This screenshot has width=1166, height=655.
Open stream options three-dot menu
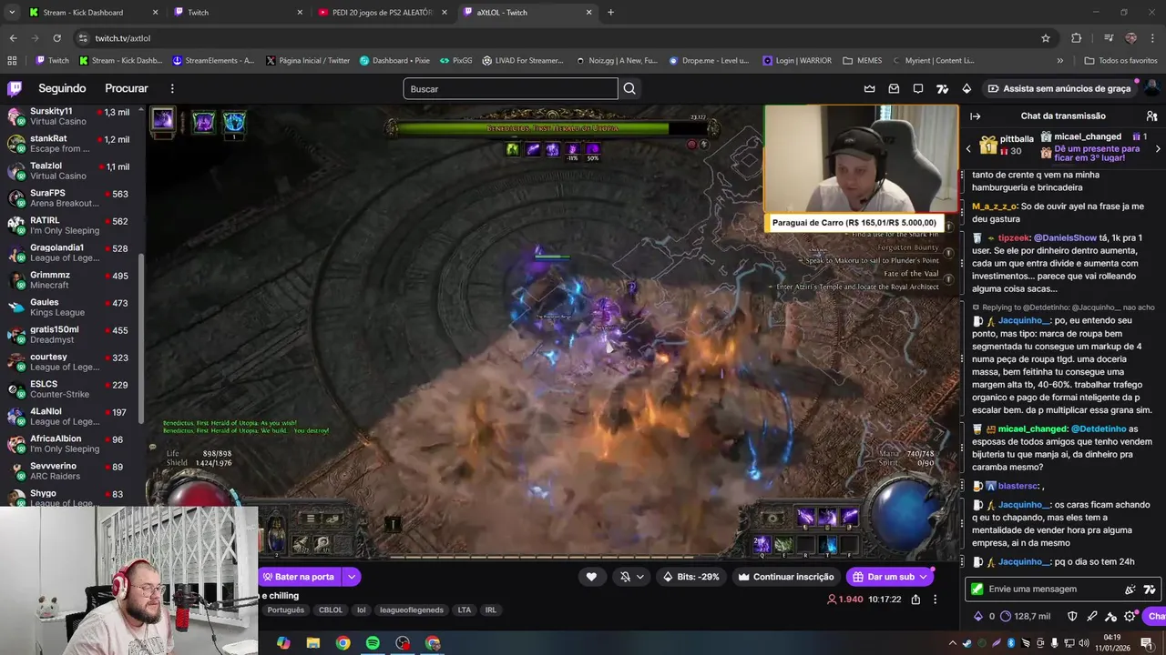[935, 600]
